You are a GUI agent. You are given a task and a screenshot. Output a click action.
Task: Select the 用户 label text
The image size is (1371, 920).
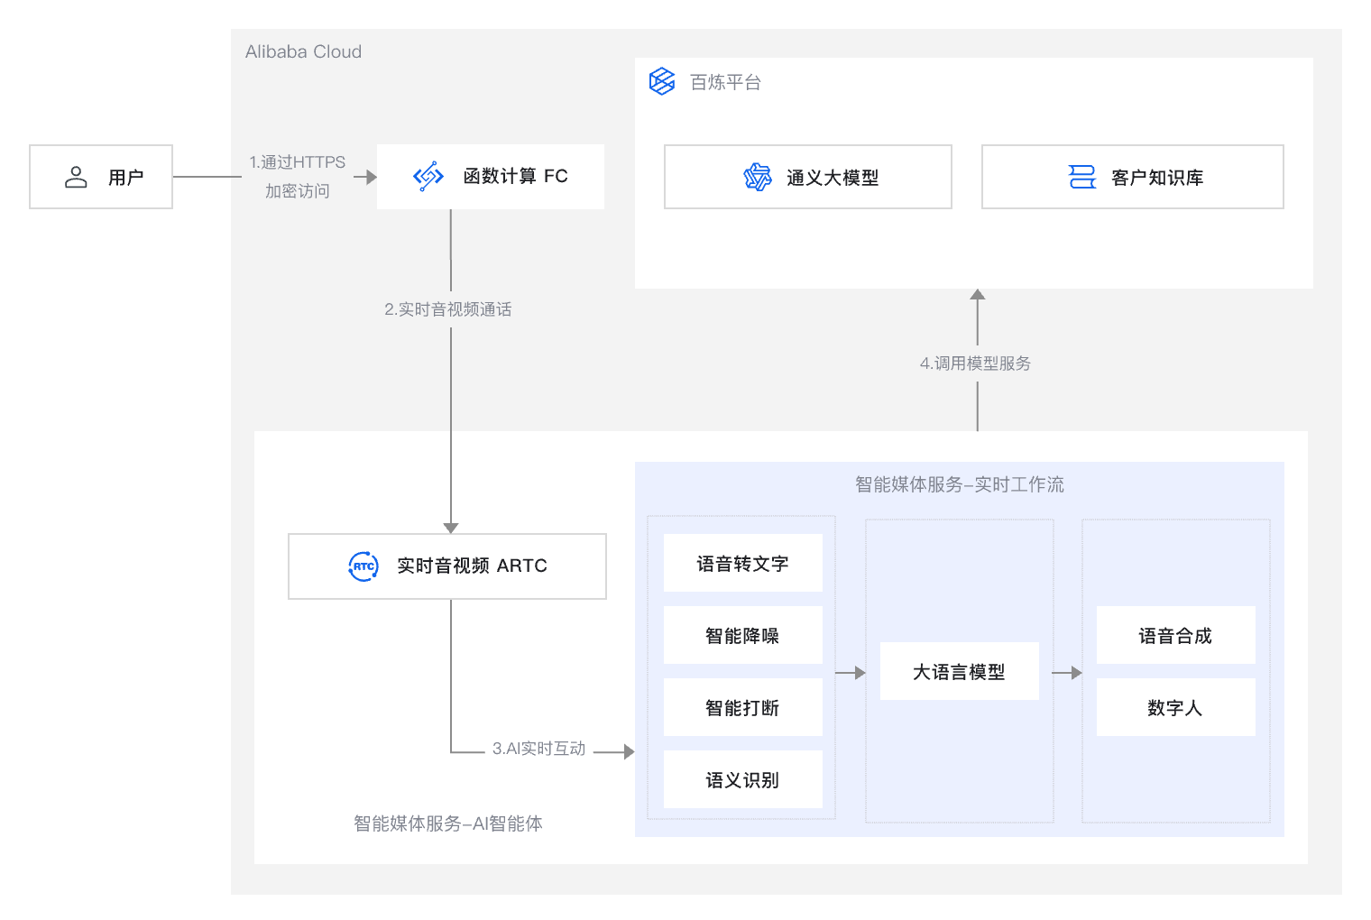pos(126,178)
